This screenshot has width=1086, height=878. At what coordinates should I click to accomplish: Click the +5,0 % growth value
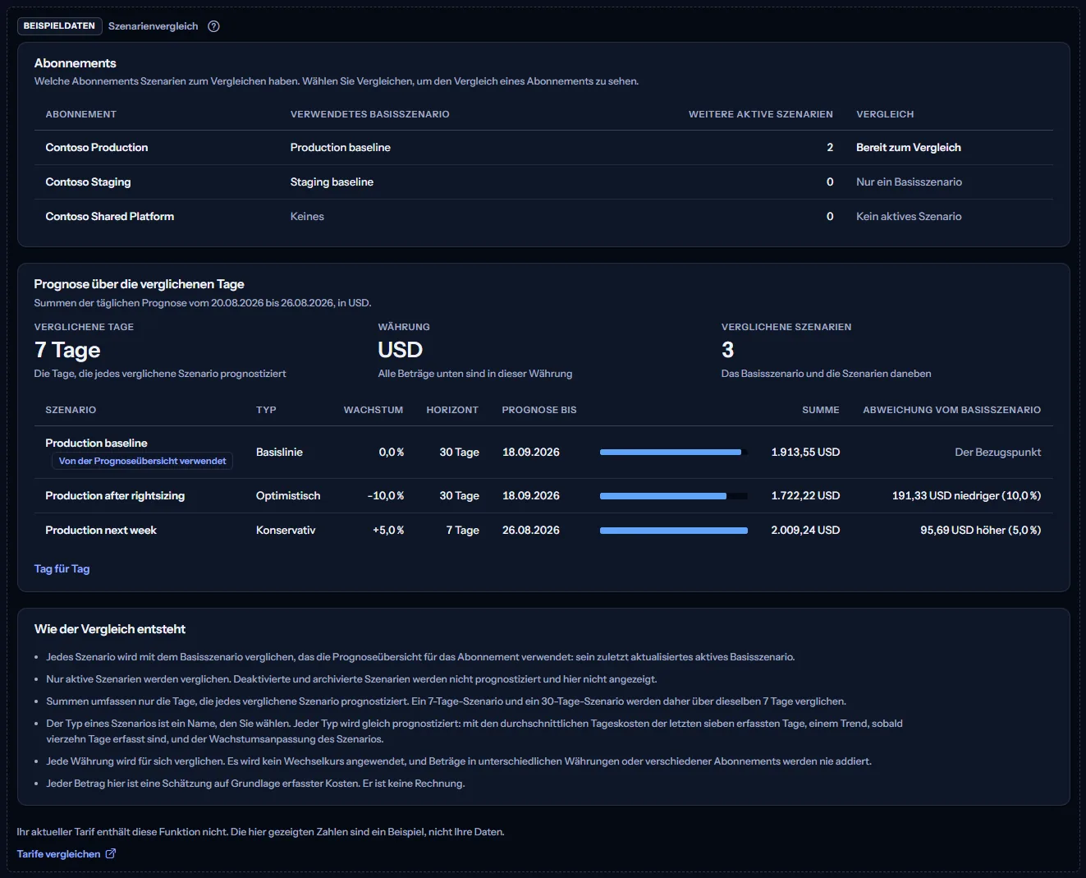(388, 531)
